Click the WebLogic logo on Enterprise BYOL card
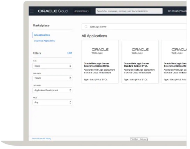 tap(100, 51)
